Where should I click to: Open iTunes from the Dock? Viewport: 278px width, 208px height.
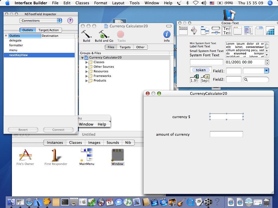[128, 202]
